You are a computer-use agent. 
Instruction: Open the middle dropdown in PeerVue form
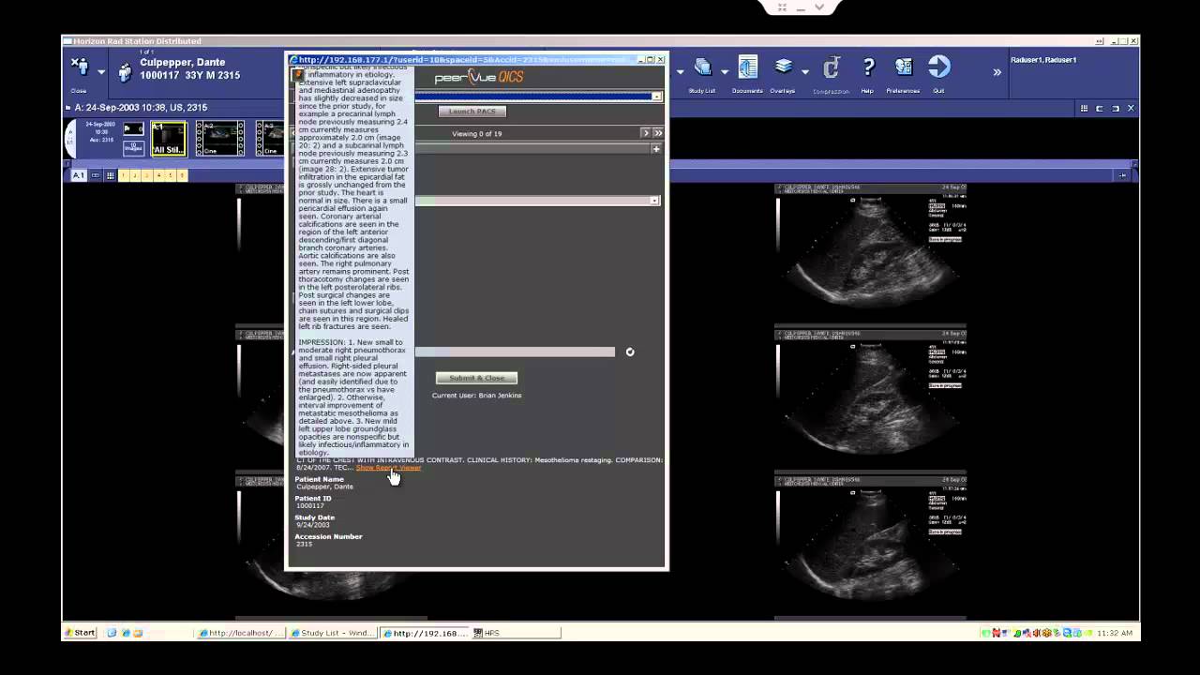coord(654,201)
